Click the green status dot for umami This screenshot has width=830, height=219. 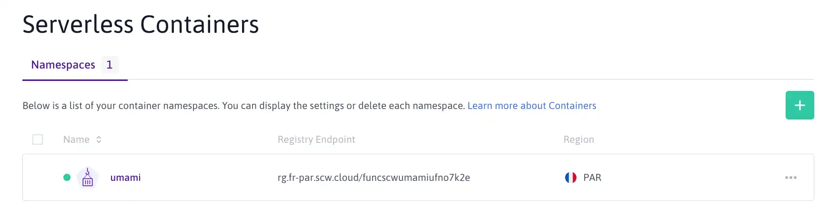[x=67, y=178]
